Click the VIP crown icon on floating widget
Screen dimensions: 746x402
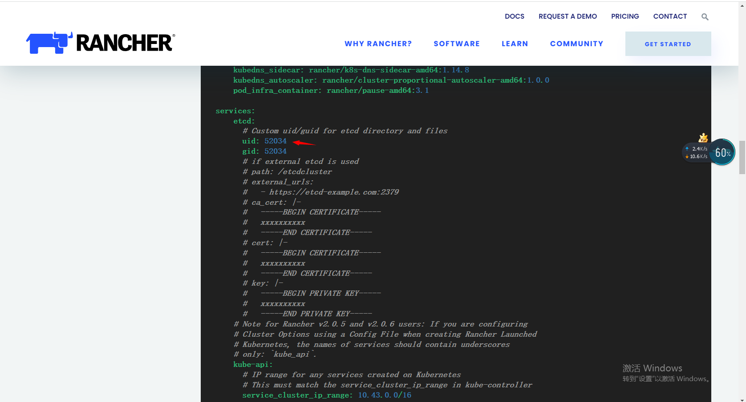pos(703,138)
